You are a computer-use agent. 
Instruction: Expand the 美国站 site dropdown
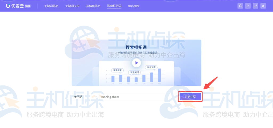(x=86, y=97)
